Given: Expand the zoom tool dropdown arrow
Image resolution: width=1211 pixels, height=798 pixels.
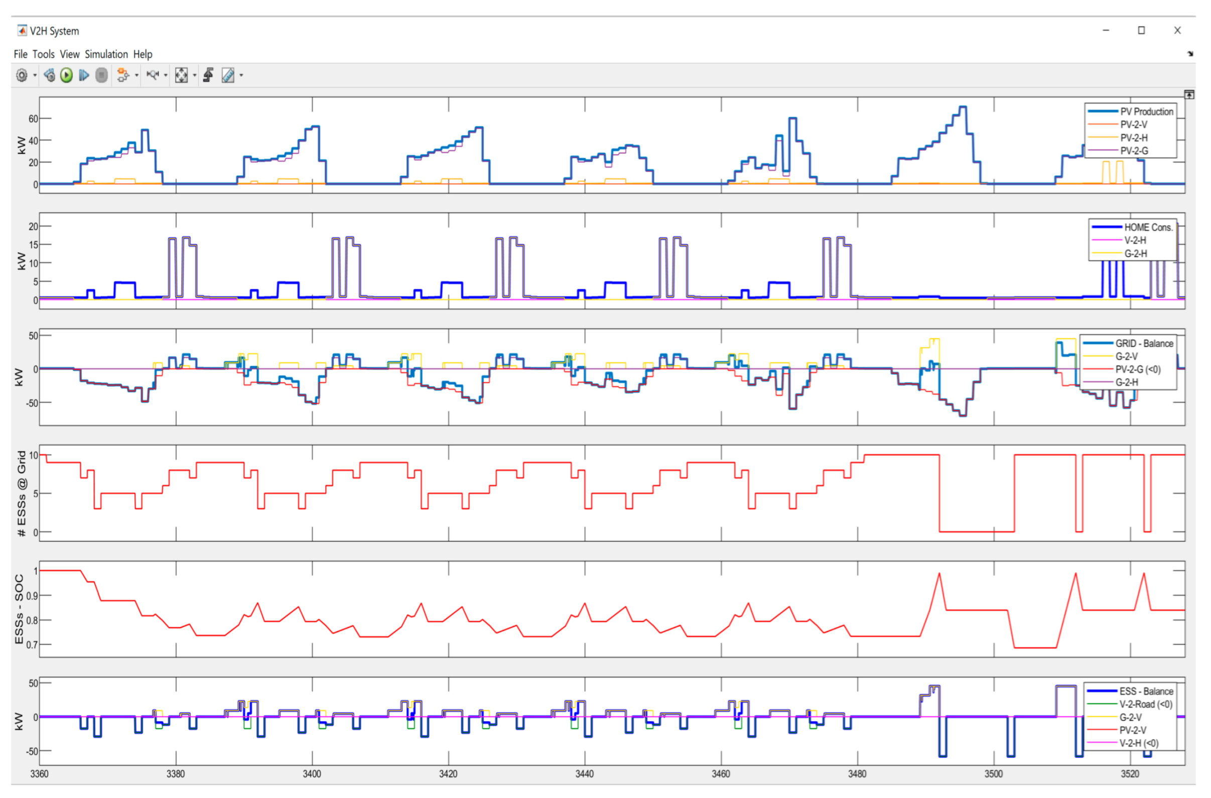Looking at the screenshot, I should (x=166, y=75).
